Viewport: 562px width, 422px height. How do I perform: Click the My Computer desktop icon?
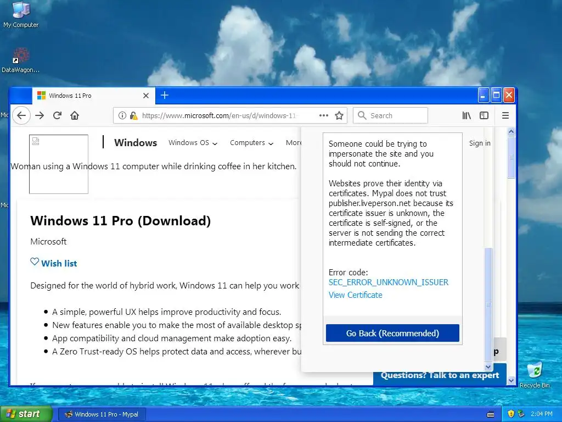(21, 15)
